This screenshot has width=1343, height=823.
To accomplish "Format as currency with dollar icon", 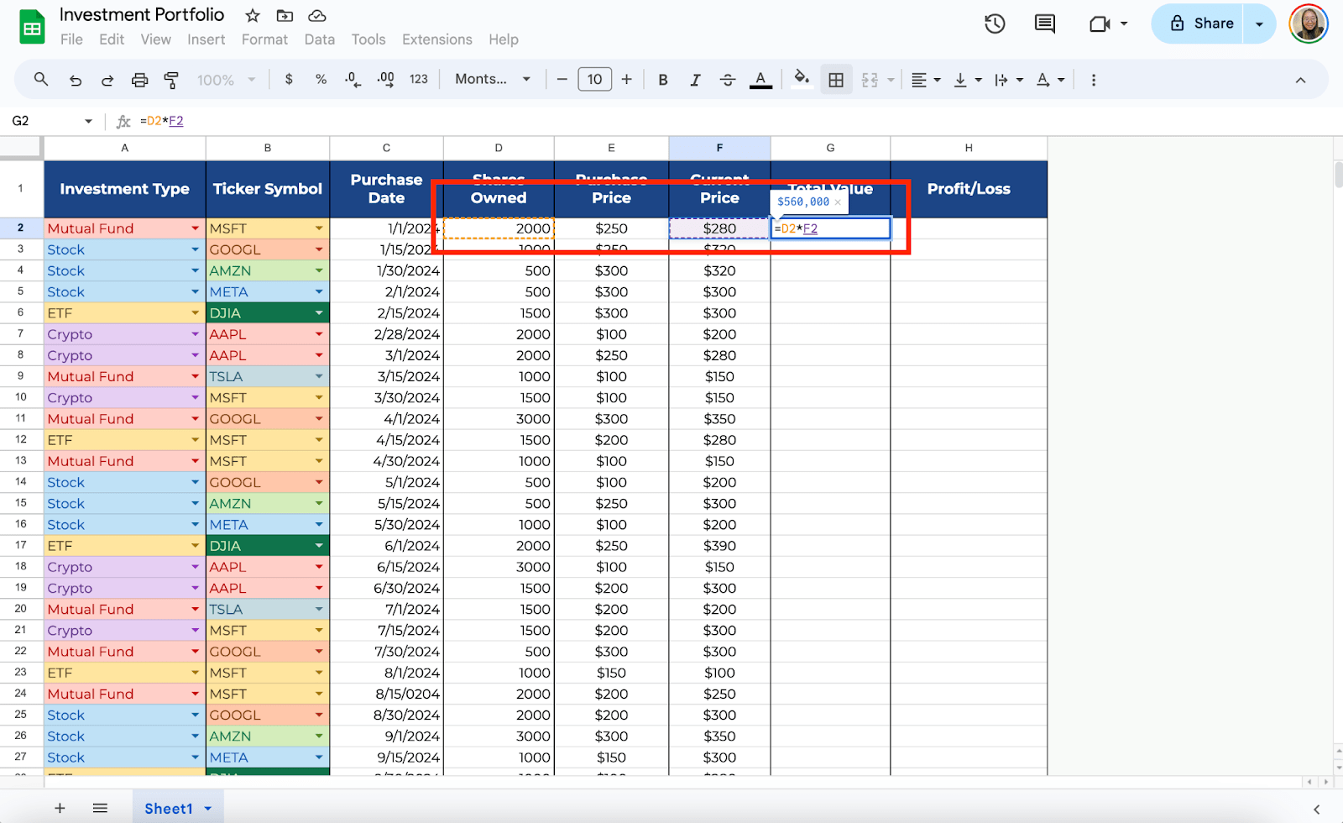I will (289, 79).
